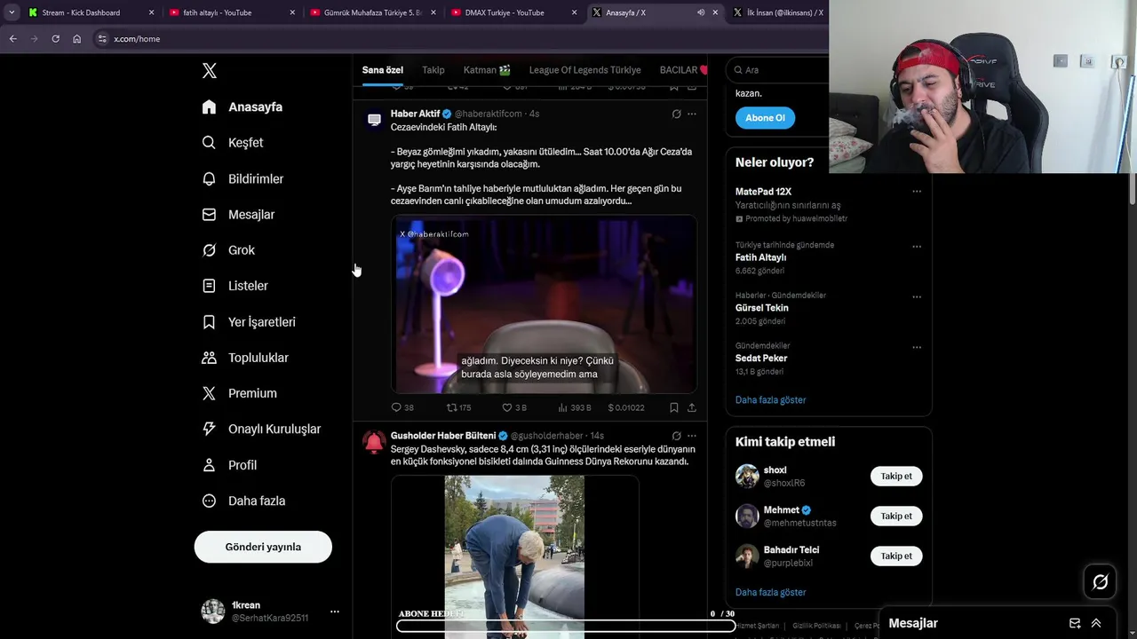The image size is (1137, 639).
Task: Open Grok action on Haber Aktif post
Action: [676, 114]
